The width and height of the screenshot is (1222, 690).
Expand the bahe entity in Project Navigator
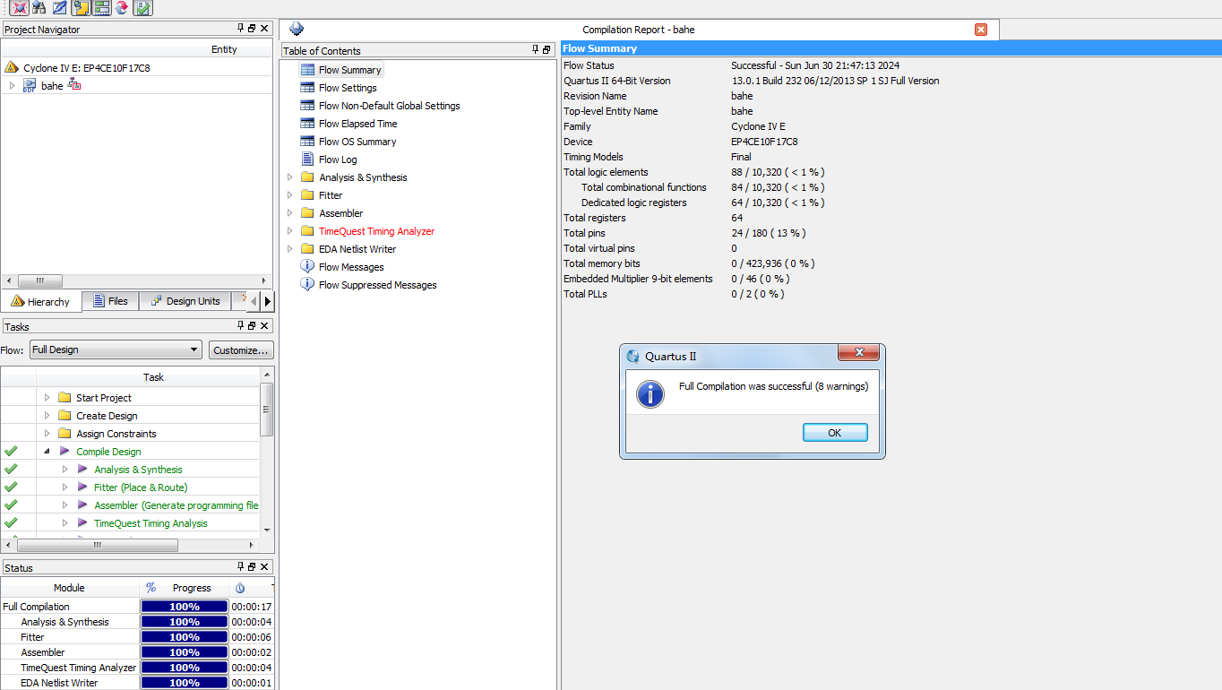click(x=12, y=86)
